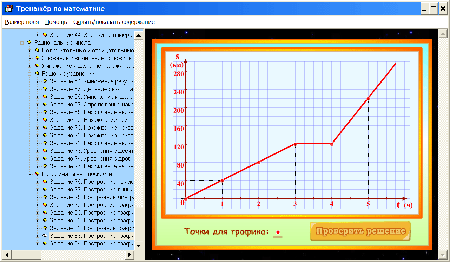Open Задание 80. Построение графи
450x262 pixels.
tap(91, 212)
